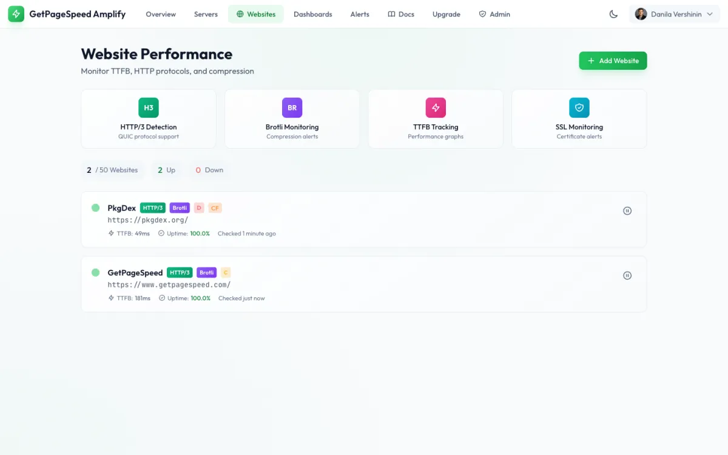
Task: Click the GetPageSpeed Amplify logo icon
Action: (x=16, y=13)
